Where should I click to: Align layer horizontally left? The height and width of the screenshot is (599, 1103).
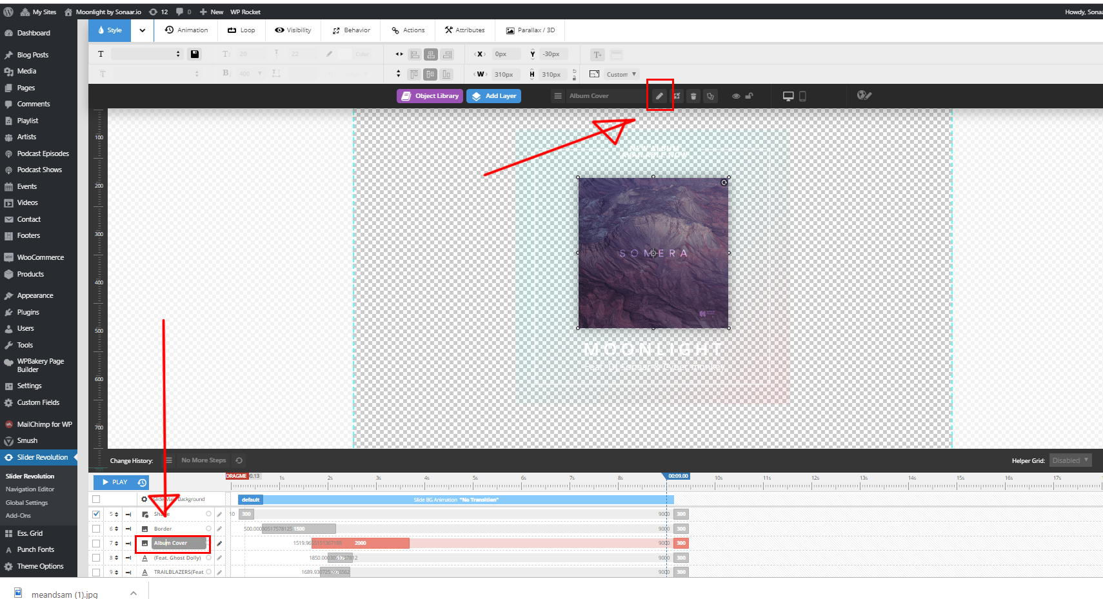pyautogui.click(x=415, y=55)
